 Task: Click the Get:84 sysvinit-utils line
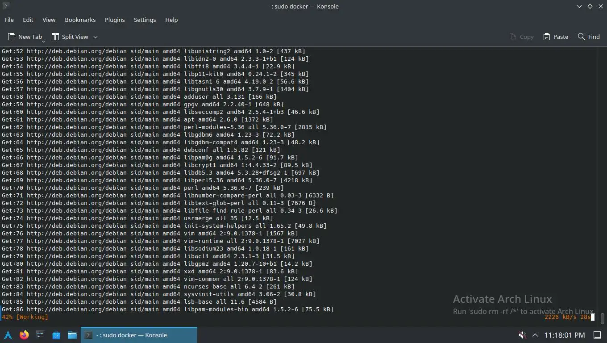pos(159,294)
